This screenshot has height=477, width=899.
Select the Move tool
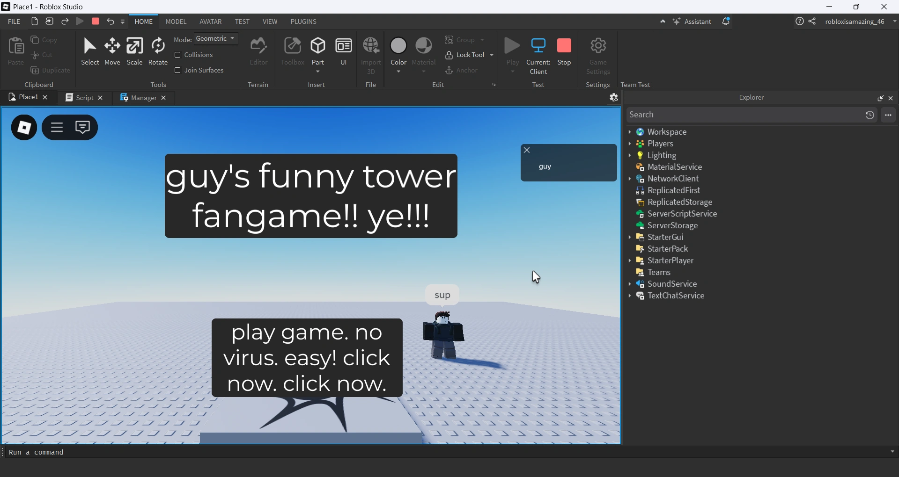tap(112, 51)
